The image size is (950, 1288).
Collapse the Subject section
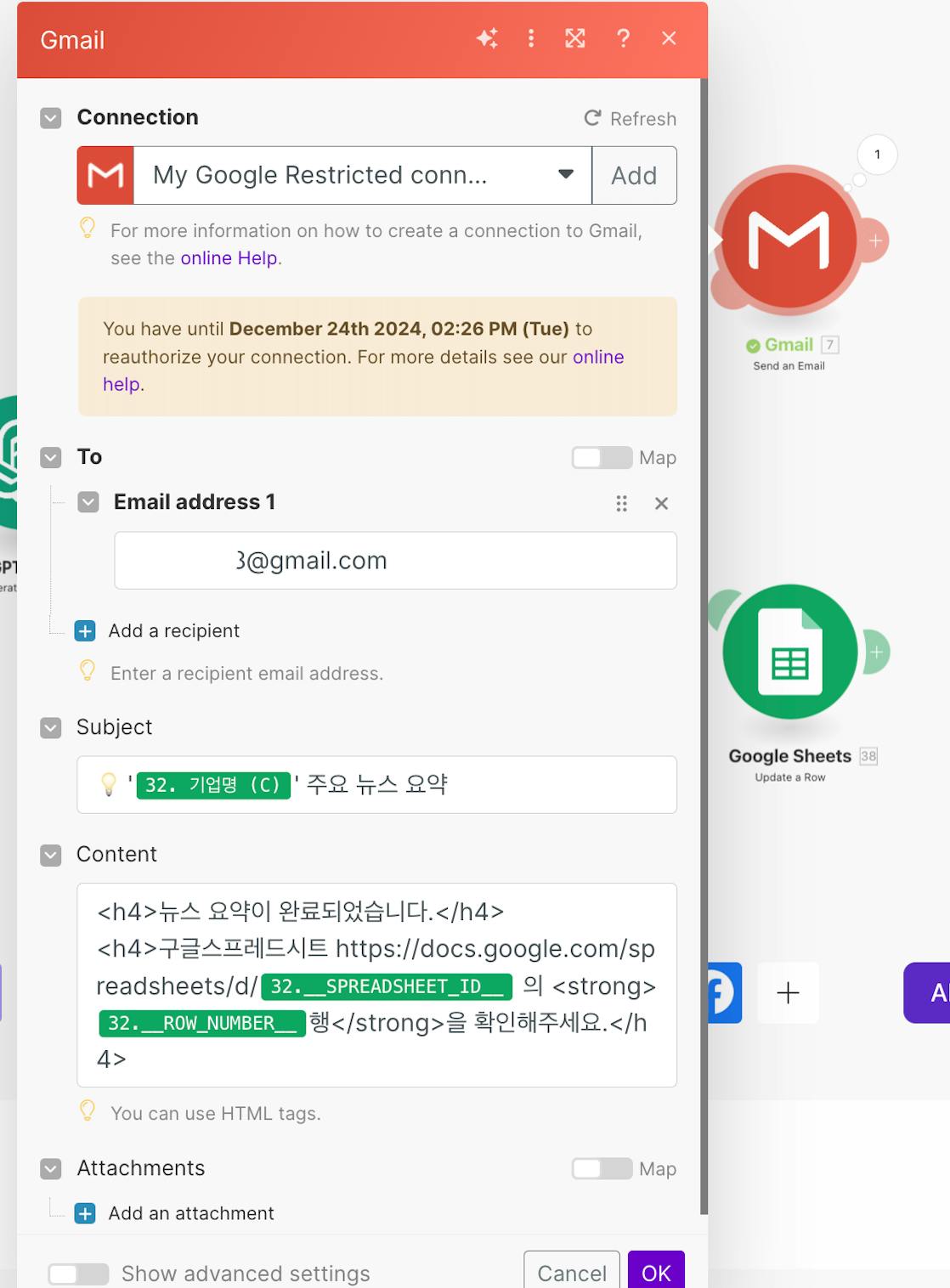pyautogui.click(x=51, y=728)
